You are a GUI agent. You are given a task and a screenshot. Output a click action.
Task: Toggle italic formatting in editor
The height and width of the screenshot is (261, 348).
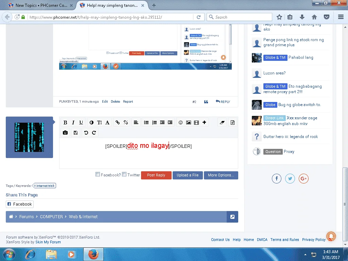pyautogui.click(x=73, y=122)
